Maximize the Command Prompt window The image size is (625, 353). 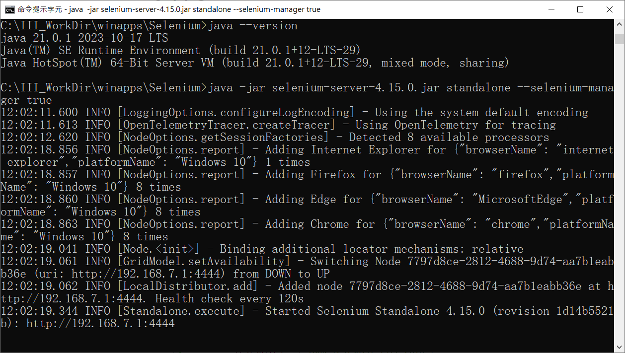(580, 9)
